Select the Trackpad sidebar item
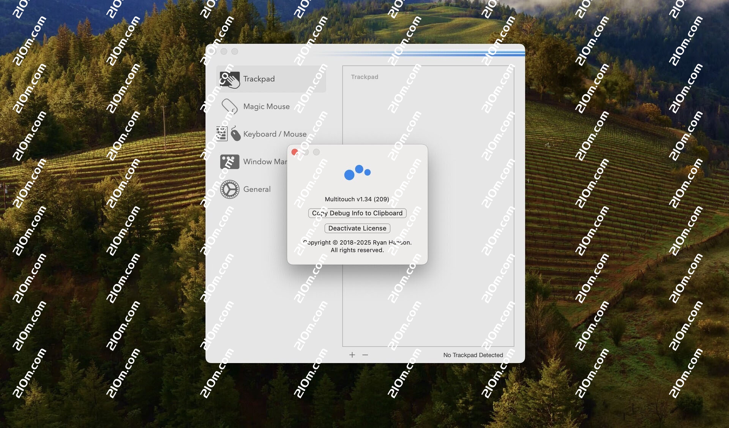 click(x=271, y=79)
